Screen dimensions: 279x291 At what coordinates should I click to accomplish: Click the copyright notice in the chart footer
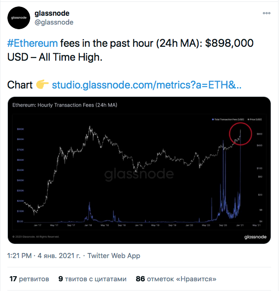tap(36, 237)
